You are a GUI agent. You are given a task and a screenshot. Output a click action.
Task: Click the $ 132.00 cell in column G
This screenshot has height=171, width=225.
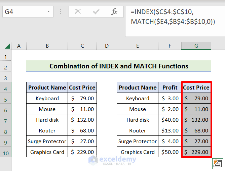coord(196,120)
